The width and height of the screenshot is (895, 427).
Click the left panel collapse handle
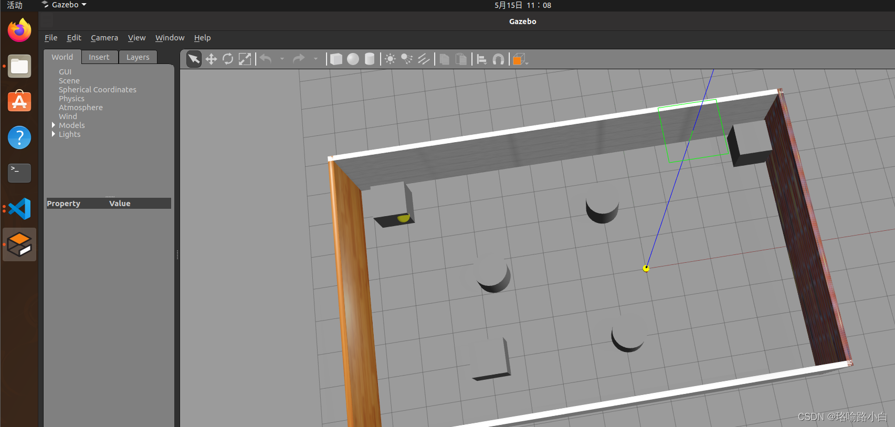click(177, 255)
